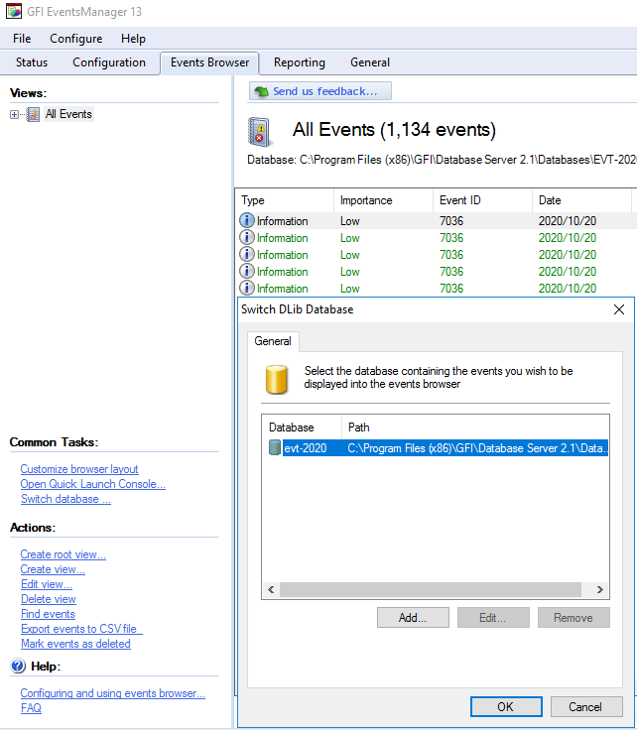
Task: Select the evt-2020 database row
Action: pos(439,448)
